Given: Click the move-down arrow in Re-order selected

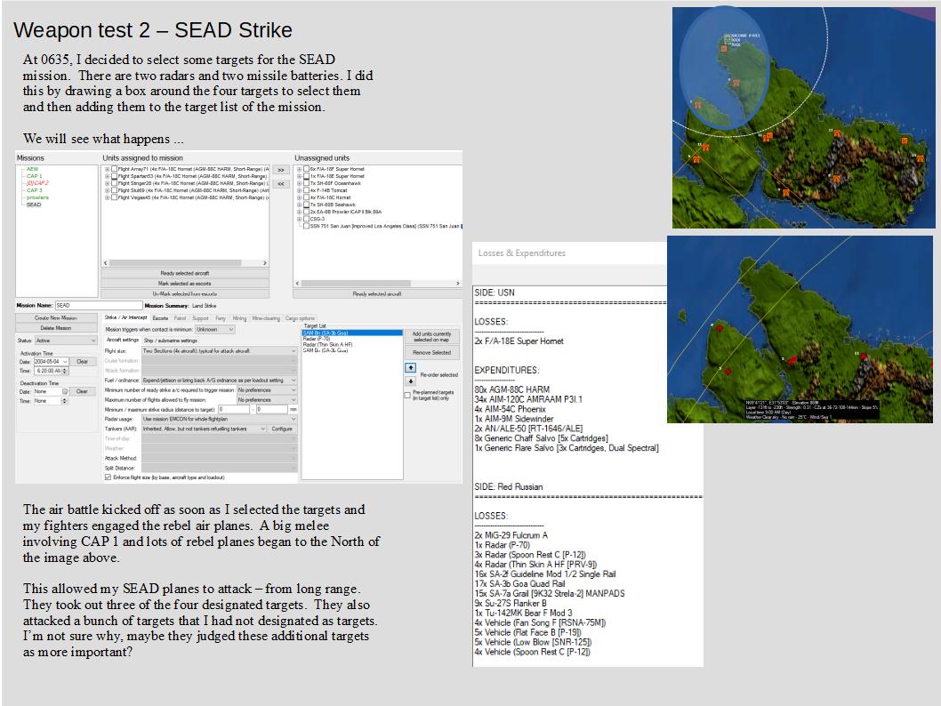Looking at the screenshot, I should 411,381.
